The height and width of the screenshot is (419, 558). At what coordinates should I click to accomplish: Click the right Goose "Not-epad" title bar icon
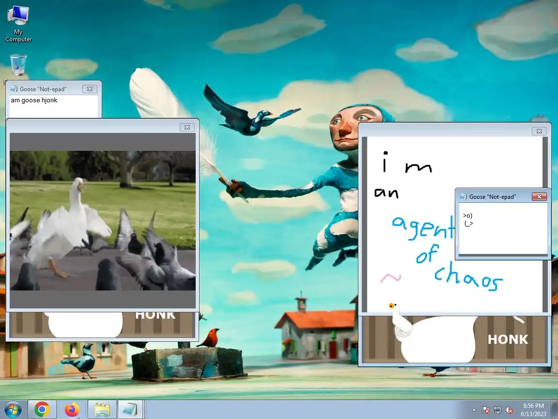click(464, 197)
